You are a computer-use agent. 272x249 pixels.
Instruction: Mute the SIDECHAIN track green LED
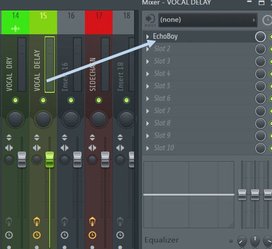tap(99, 100)
